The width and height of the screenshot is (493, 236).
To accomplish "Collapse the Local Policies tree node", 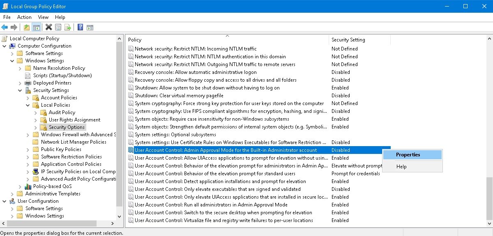I will 28,105.
